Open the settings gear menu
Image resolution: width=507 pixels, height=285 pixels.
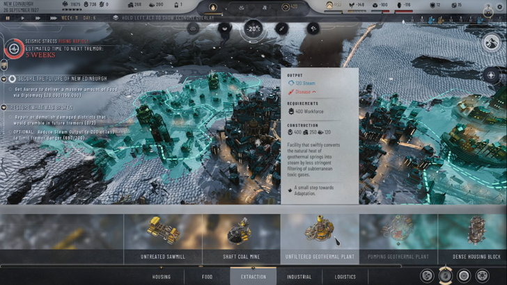(x=499, y=6)
